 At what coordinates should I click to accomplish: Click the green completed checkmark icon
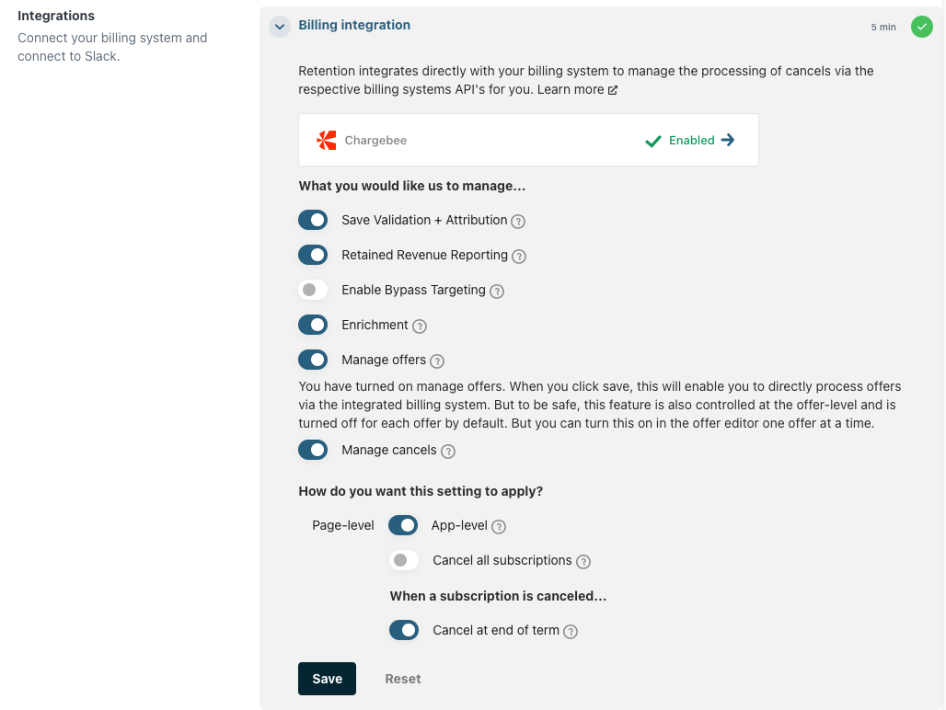coord(921,27)
